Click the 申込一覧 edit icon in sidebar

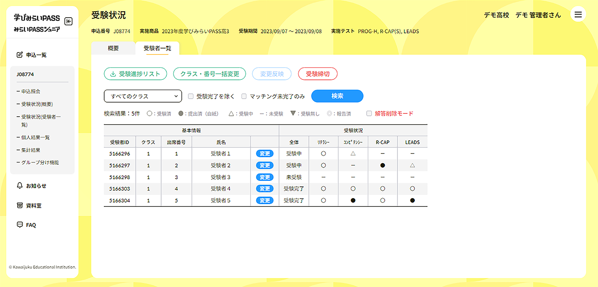point(20,55)
